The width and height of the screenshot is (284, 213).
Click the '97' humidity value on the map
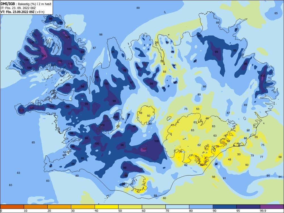point(131,83)
